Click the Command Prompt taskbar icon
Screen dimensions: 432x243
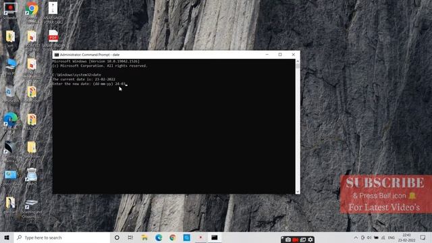(x=215, y=238)
